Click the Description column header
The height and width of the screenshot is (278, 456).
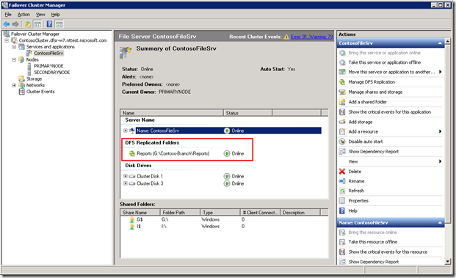pyautogui.click(x=300, y=213)
